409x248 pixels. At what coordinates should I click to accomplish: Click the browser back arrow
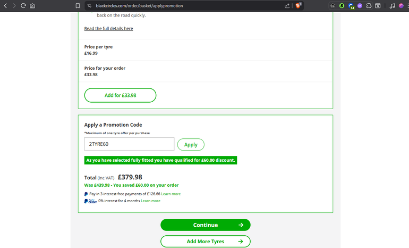click(x=5, y=6)
